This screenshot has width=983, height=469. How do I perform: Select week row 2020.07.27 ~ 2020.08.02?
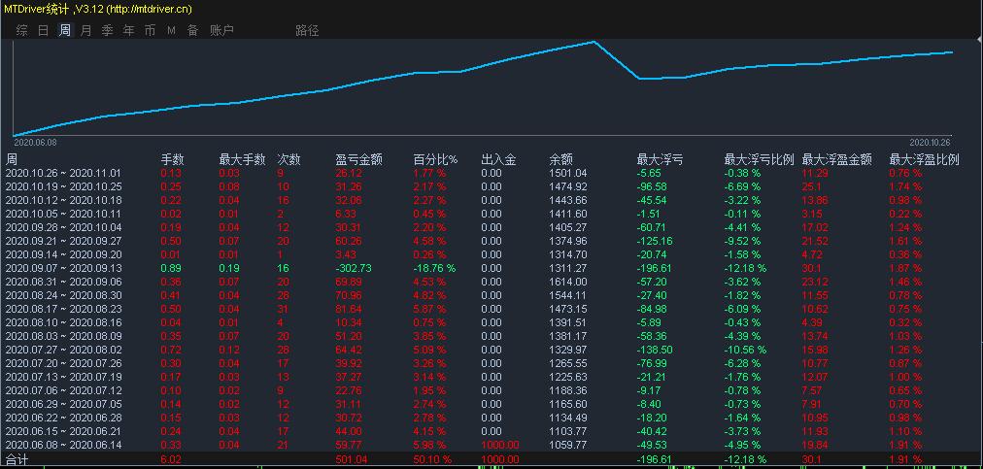[491, 350]
